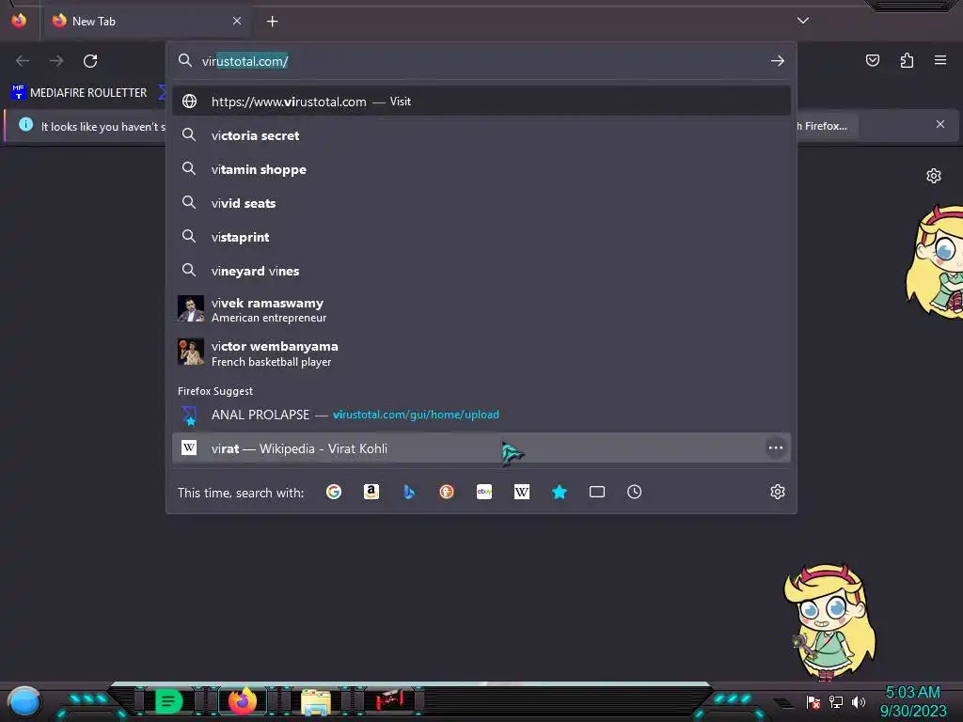Search this time with DuckDuckGo
This screenshot has height=722, width=963.
pos(447,492)
